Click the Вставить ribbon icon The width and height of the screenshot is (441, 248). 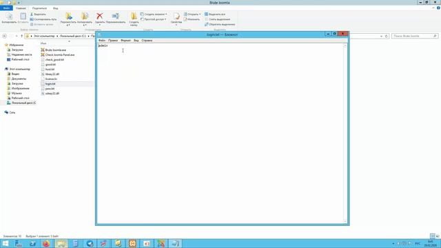point(23,18)
